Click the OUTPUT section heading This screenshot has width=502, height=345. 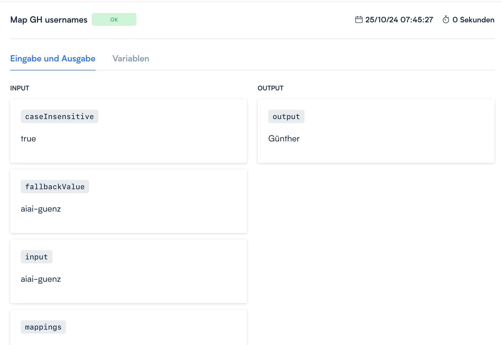click(270, 88)
